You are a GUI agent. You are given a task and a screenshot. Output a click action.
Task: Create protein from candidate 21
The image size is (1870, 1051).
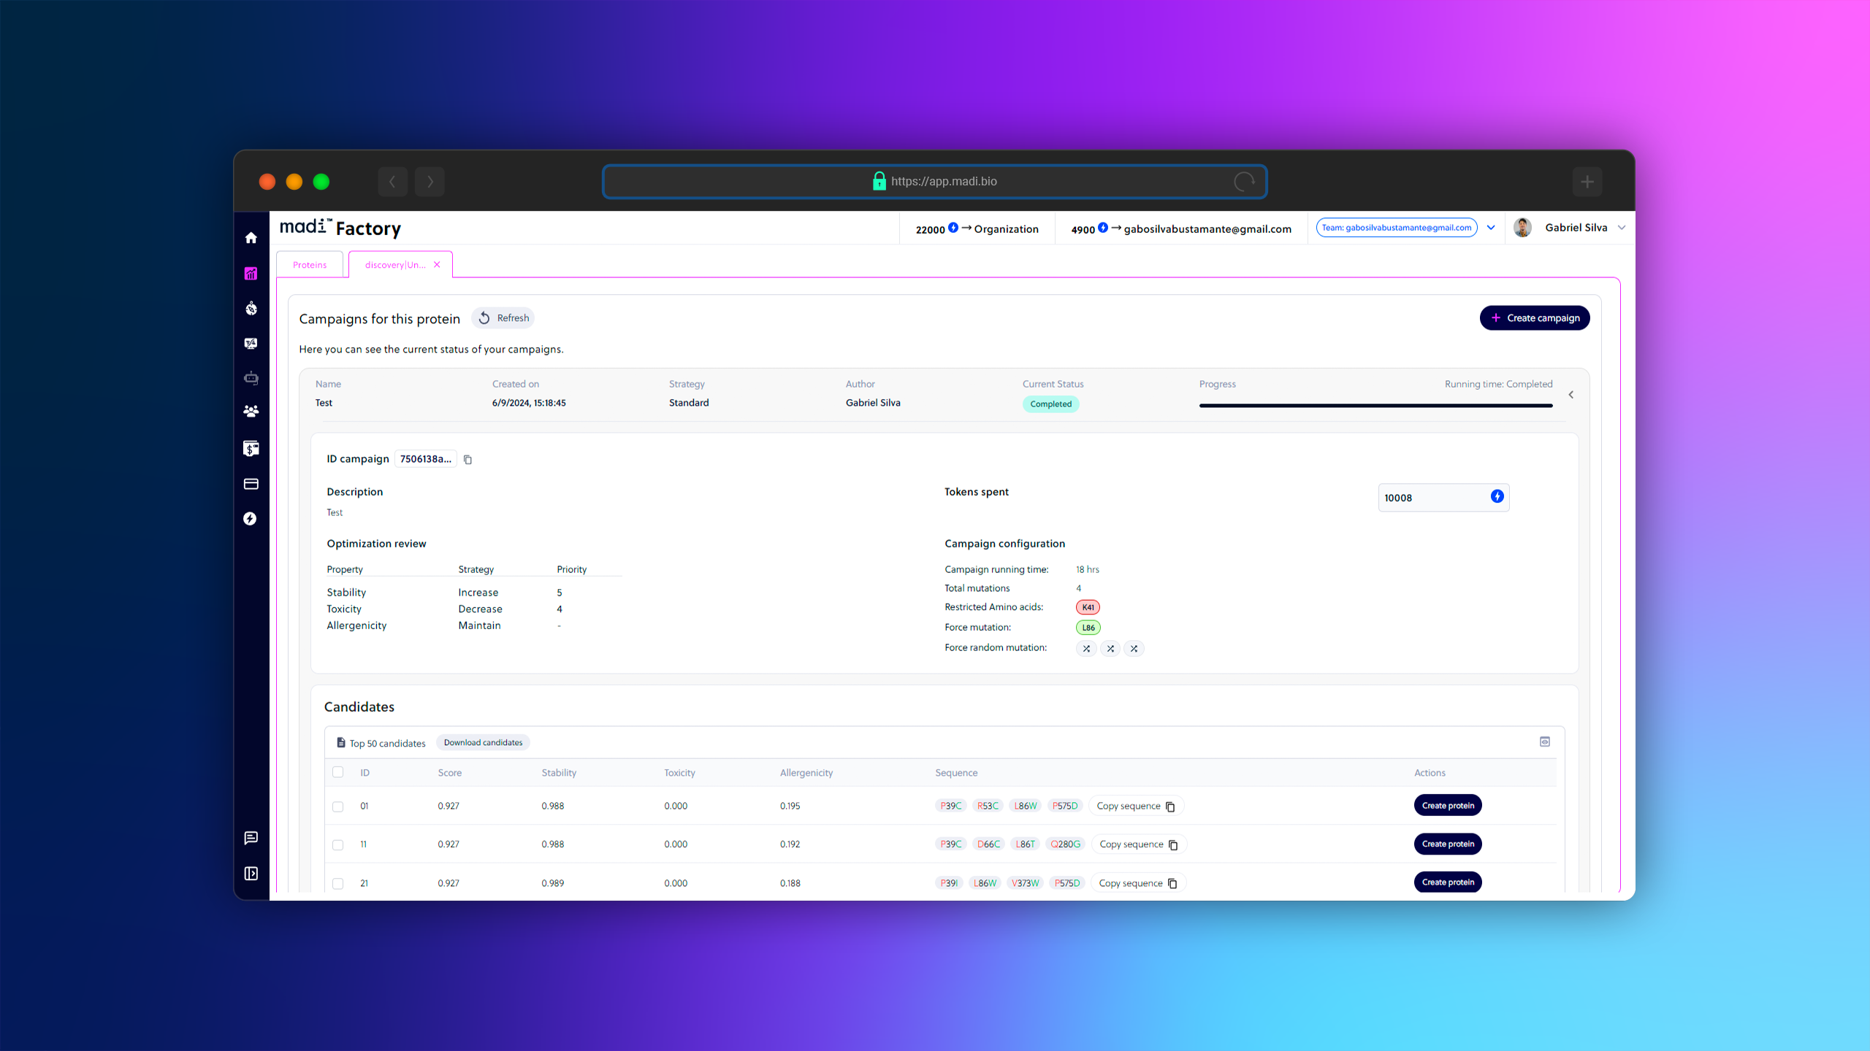(1448, 882)
